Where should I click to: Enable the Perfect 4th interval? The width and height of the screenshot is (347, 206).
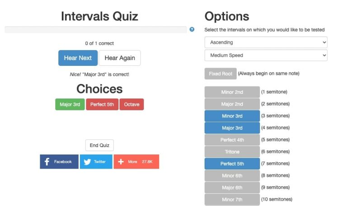[232, 140]
